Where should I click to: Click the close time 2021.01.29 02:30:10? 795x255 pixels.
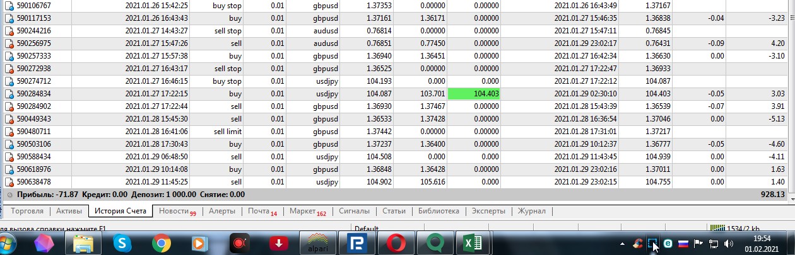pyautogui.click(x=587, y=94)
